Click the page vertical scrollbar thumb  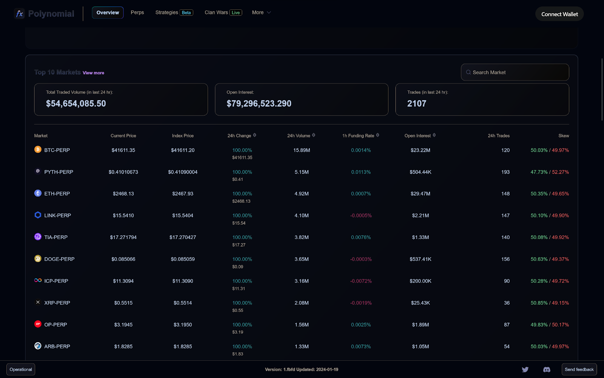point(602,89)
